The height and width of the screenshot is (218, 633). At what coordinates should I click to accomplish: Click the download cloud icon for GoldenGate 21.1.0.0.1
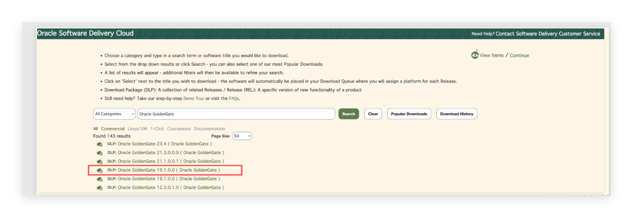pyautogui.click(x=99, y=161)
